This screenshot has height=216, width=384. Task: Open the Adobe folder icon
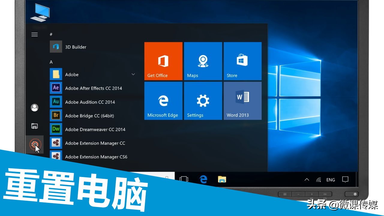pyautogui.click(x=56, y=74)
